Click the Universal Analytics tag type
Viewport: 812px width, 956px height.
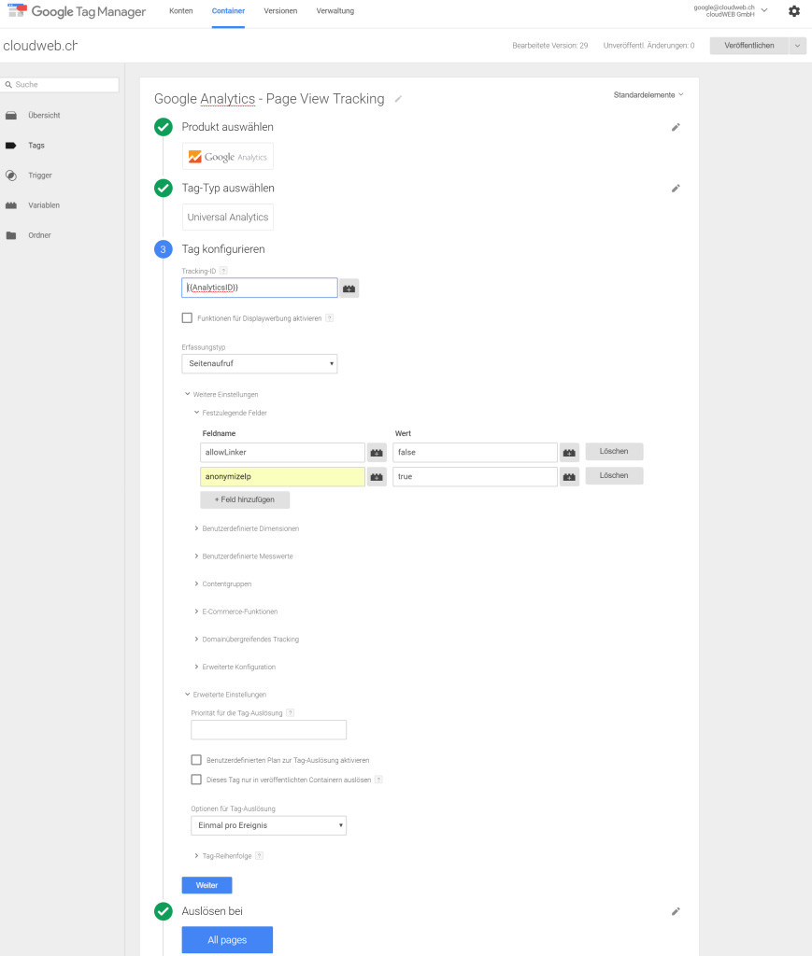coord(228,217)
